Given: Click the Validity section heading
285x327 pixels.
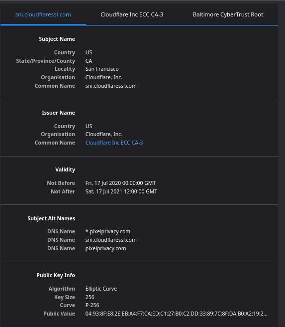Looking at the screenshot, I should tap(65, 169).
